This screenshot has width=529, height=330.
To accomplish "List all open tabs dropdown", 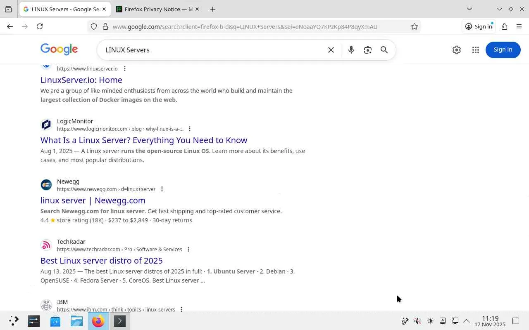I will pyautogui.click(x=469, y=9).
